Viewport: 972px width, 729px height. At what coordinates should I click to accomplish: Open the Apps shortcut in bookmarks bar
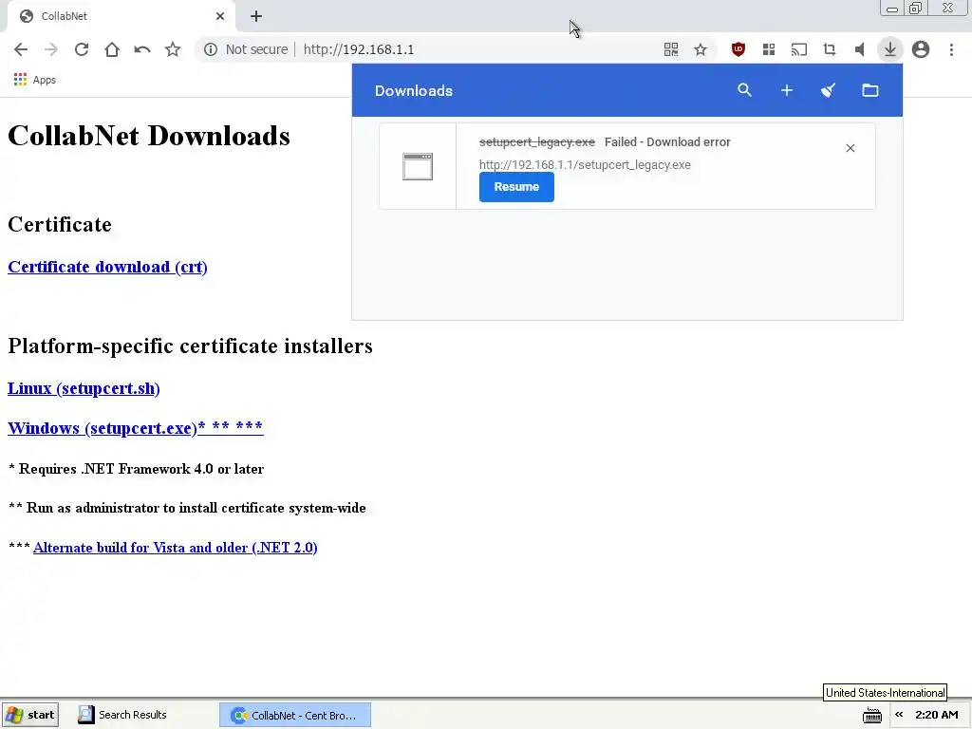coord(35,80)
